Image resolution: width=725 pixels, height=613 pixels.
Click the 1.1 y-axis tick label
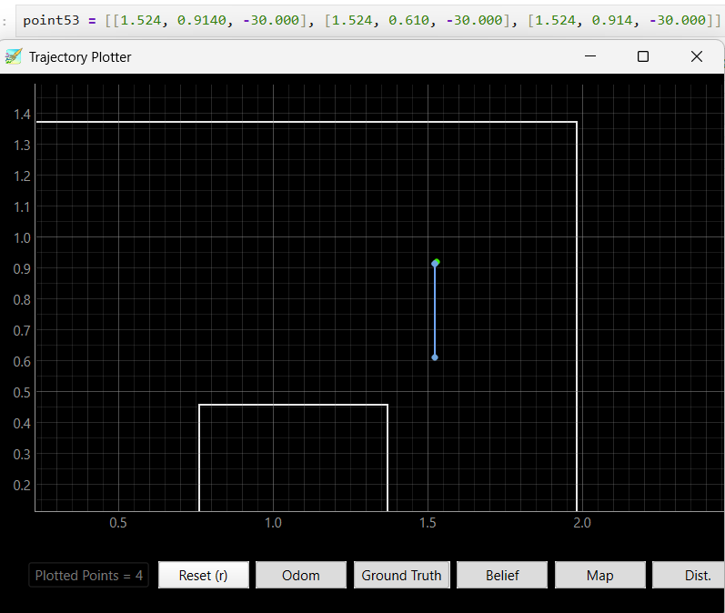tap(22, 207)
